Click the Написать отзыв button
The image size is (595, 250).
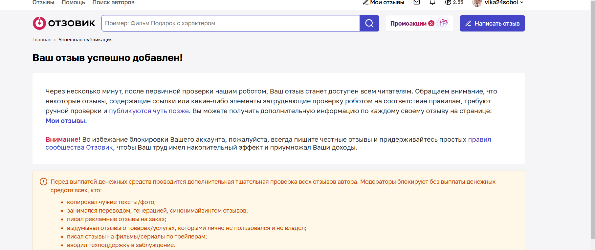click(492, 23)
